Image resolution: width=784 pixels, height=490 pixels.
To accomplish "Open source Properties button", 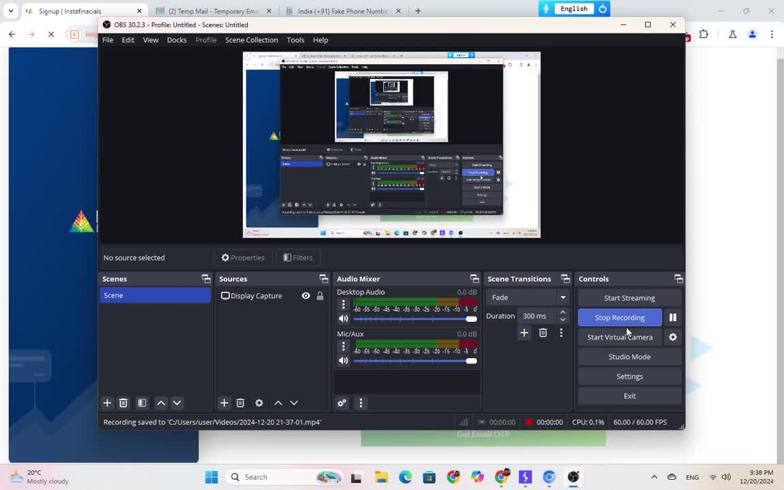I will [x=243, y=257].
